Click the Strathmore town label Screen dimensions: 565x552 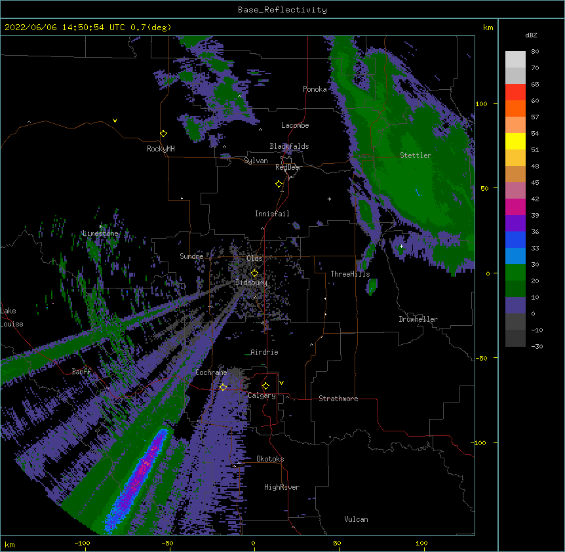pos(338,399)
